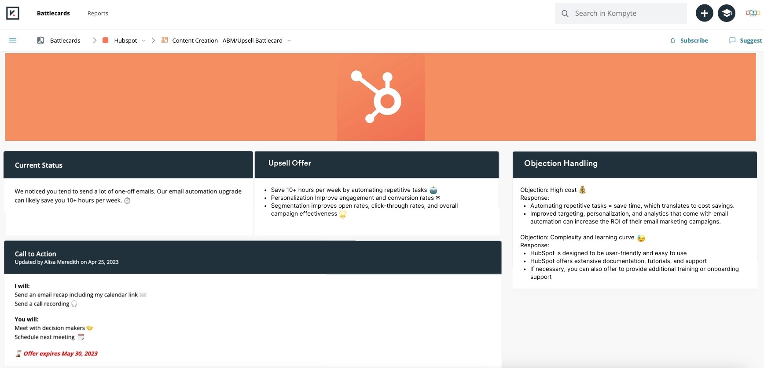Click 'Objection: Complexity and learning curve' text
This screenshot has height=368, width=764.
(x=577, y=237)
